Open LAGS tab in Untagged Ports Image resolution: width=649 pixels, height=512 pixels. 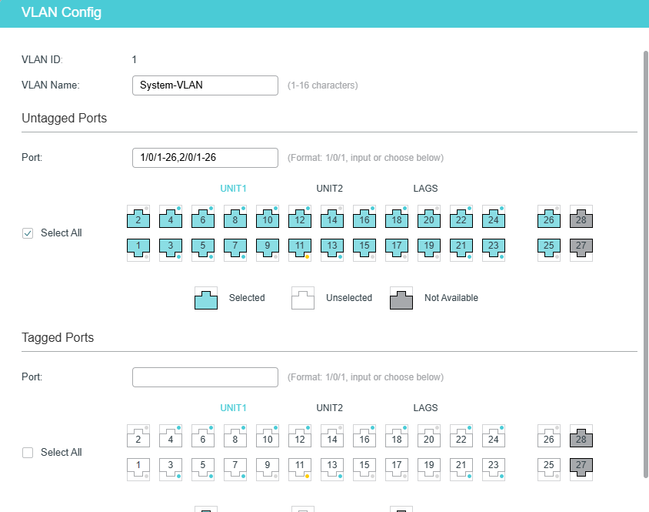(425, 189)
